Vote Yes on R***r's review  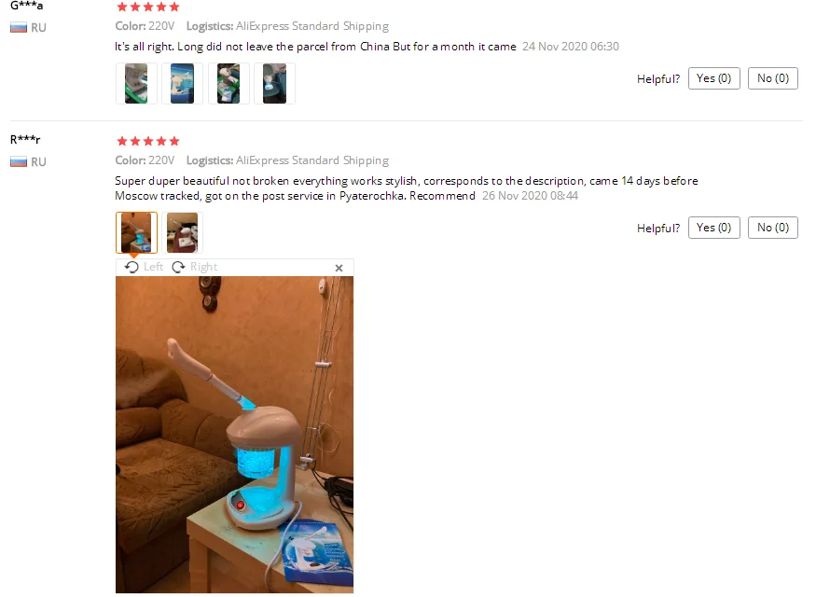(x=714, y=228)
